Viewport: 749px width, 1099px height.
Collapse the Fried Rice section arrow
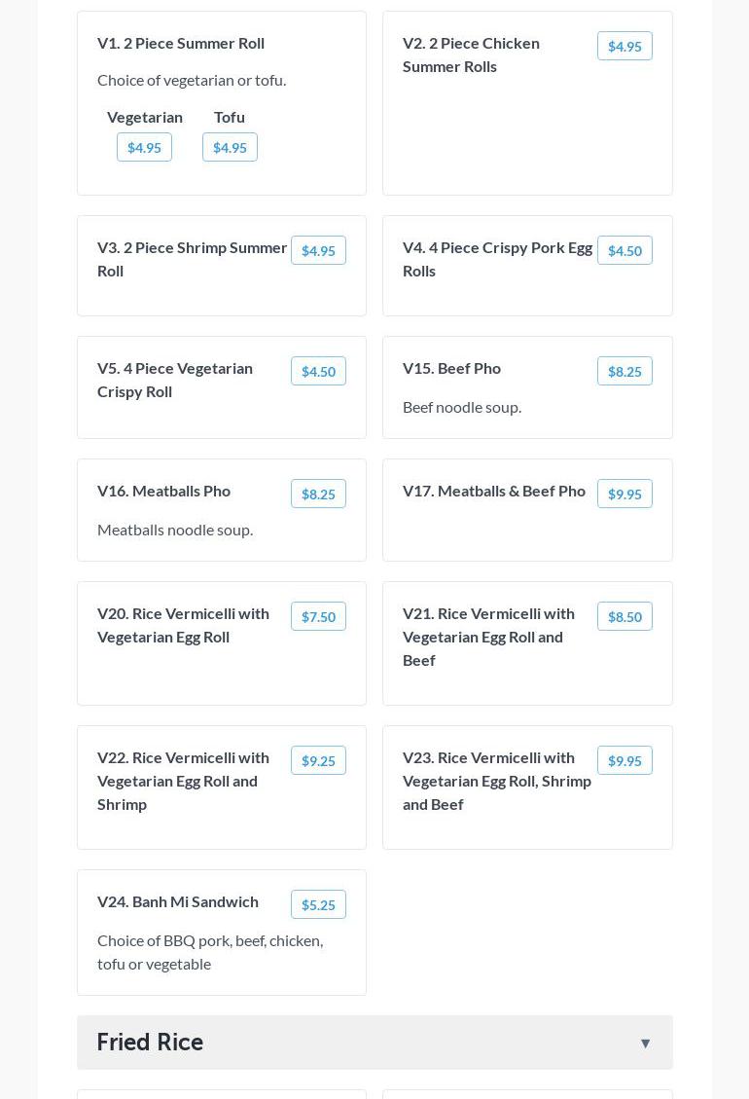[x=645, y=1043]
